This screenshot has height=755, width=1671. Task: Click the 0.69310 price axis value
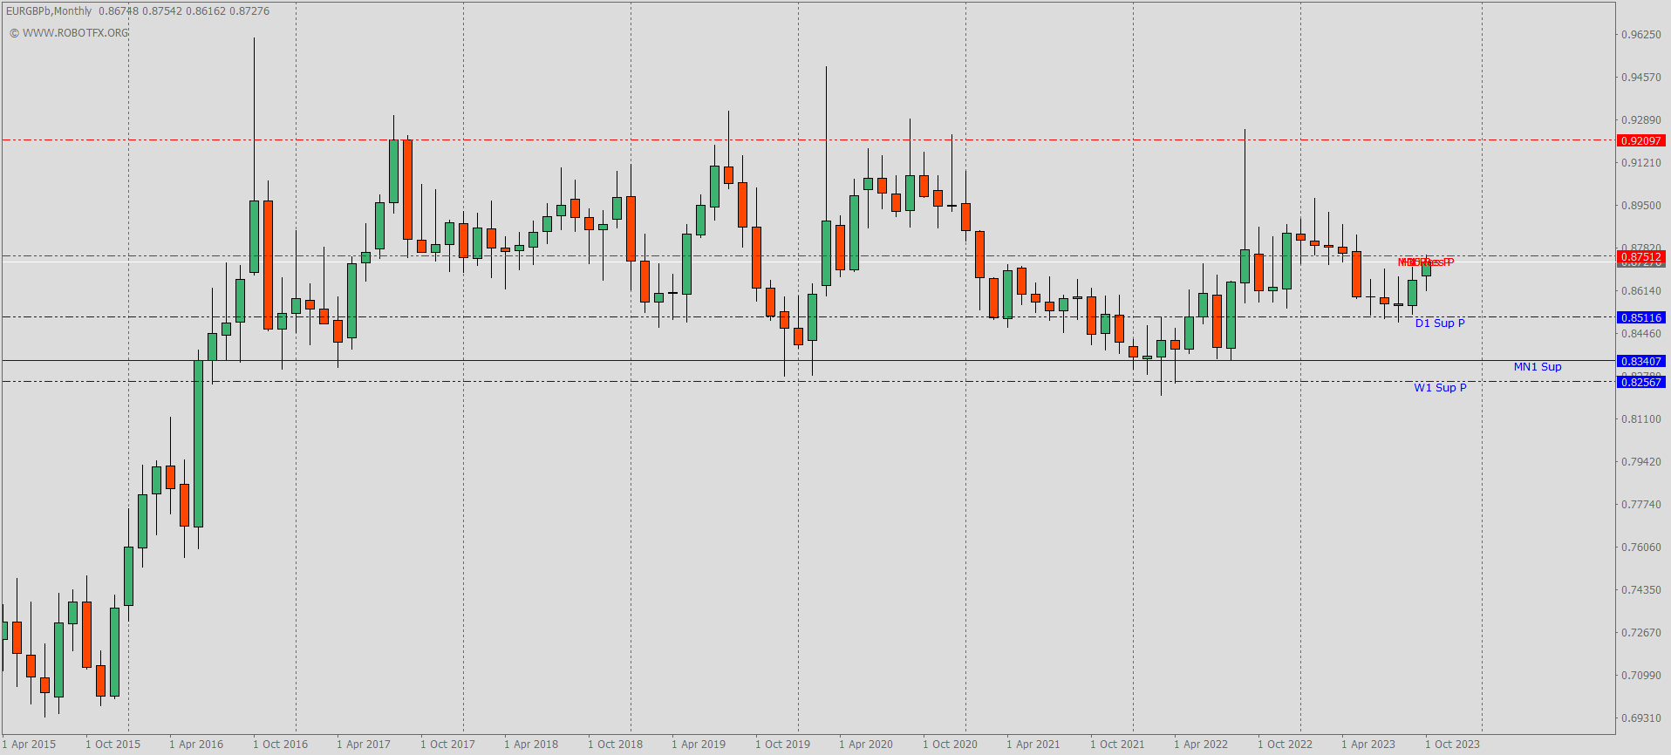point(1641,718)
